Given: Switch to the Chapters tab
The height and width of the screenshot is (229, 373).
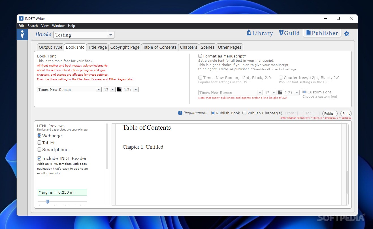Looking at the screenshot, I should (x=189, y=47).
